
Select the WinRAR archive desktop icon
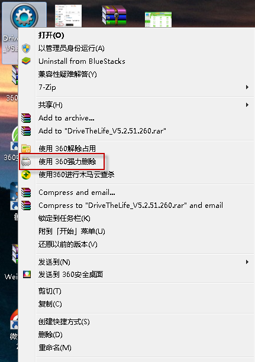click(x=114, y=15)
